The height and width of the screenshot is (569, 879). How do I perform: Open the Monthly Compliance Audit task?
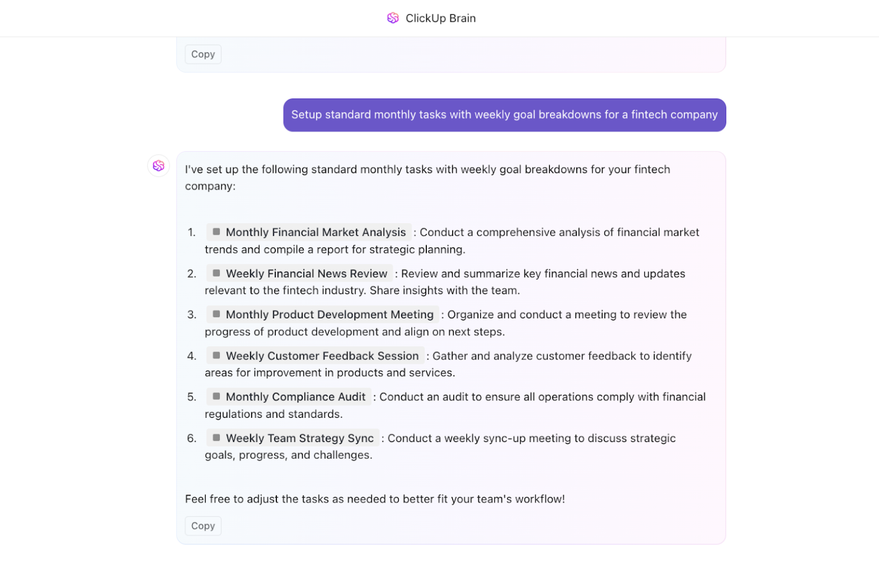[x=295, y=396]
